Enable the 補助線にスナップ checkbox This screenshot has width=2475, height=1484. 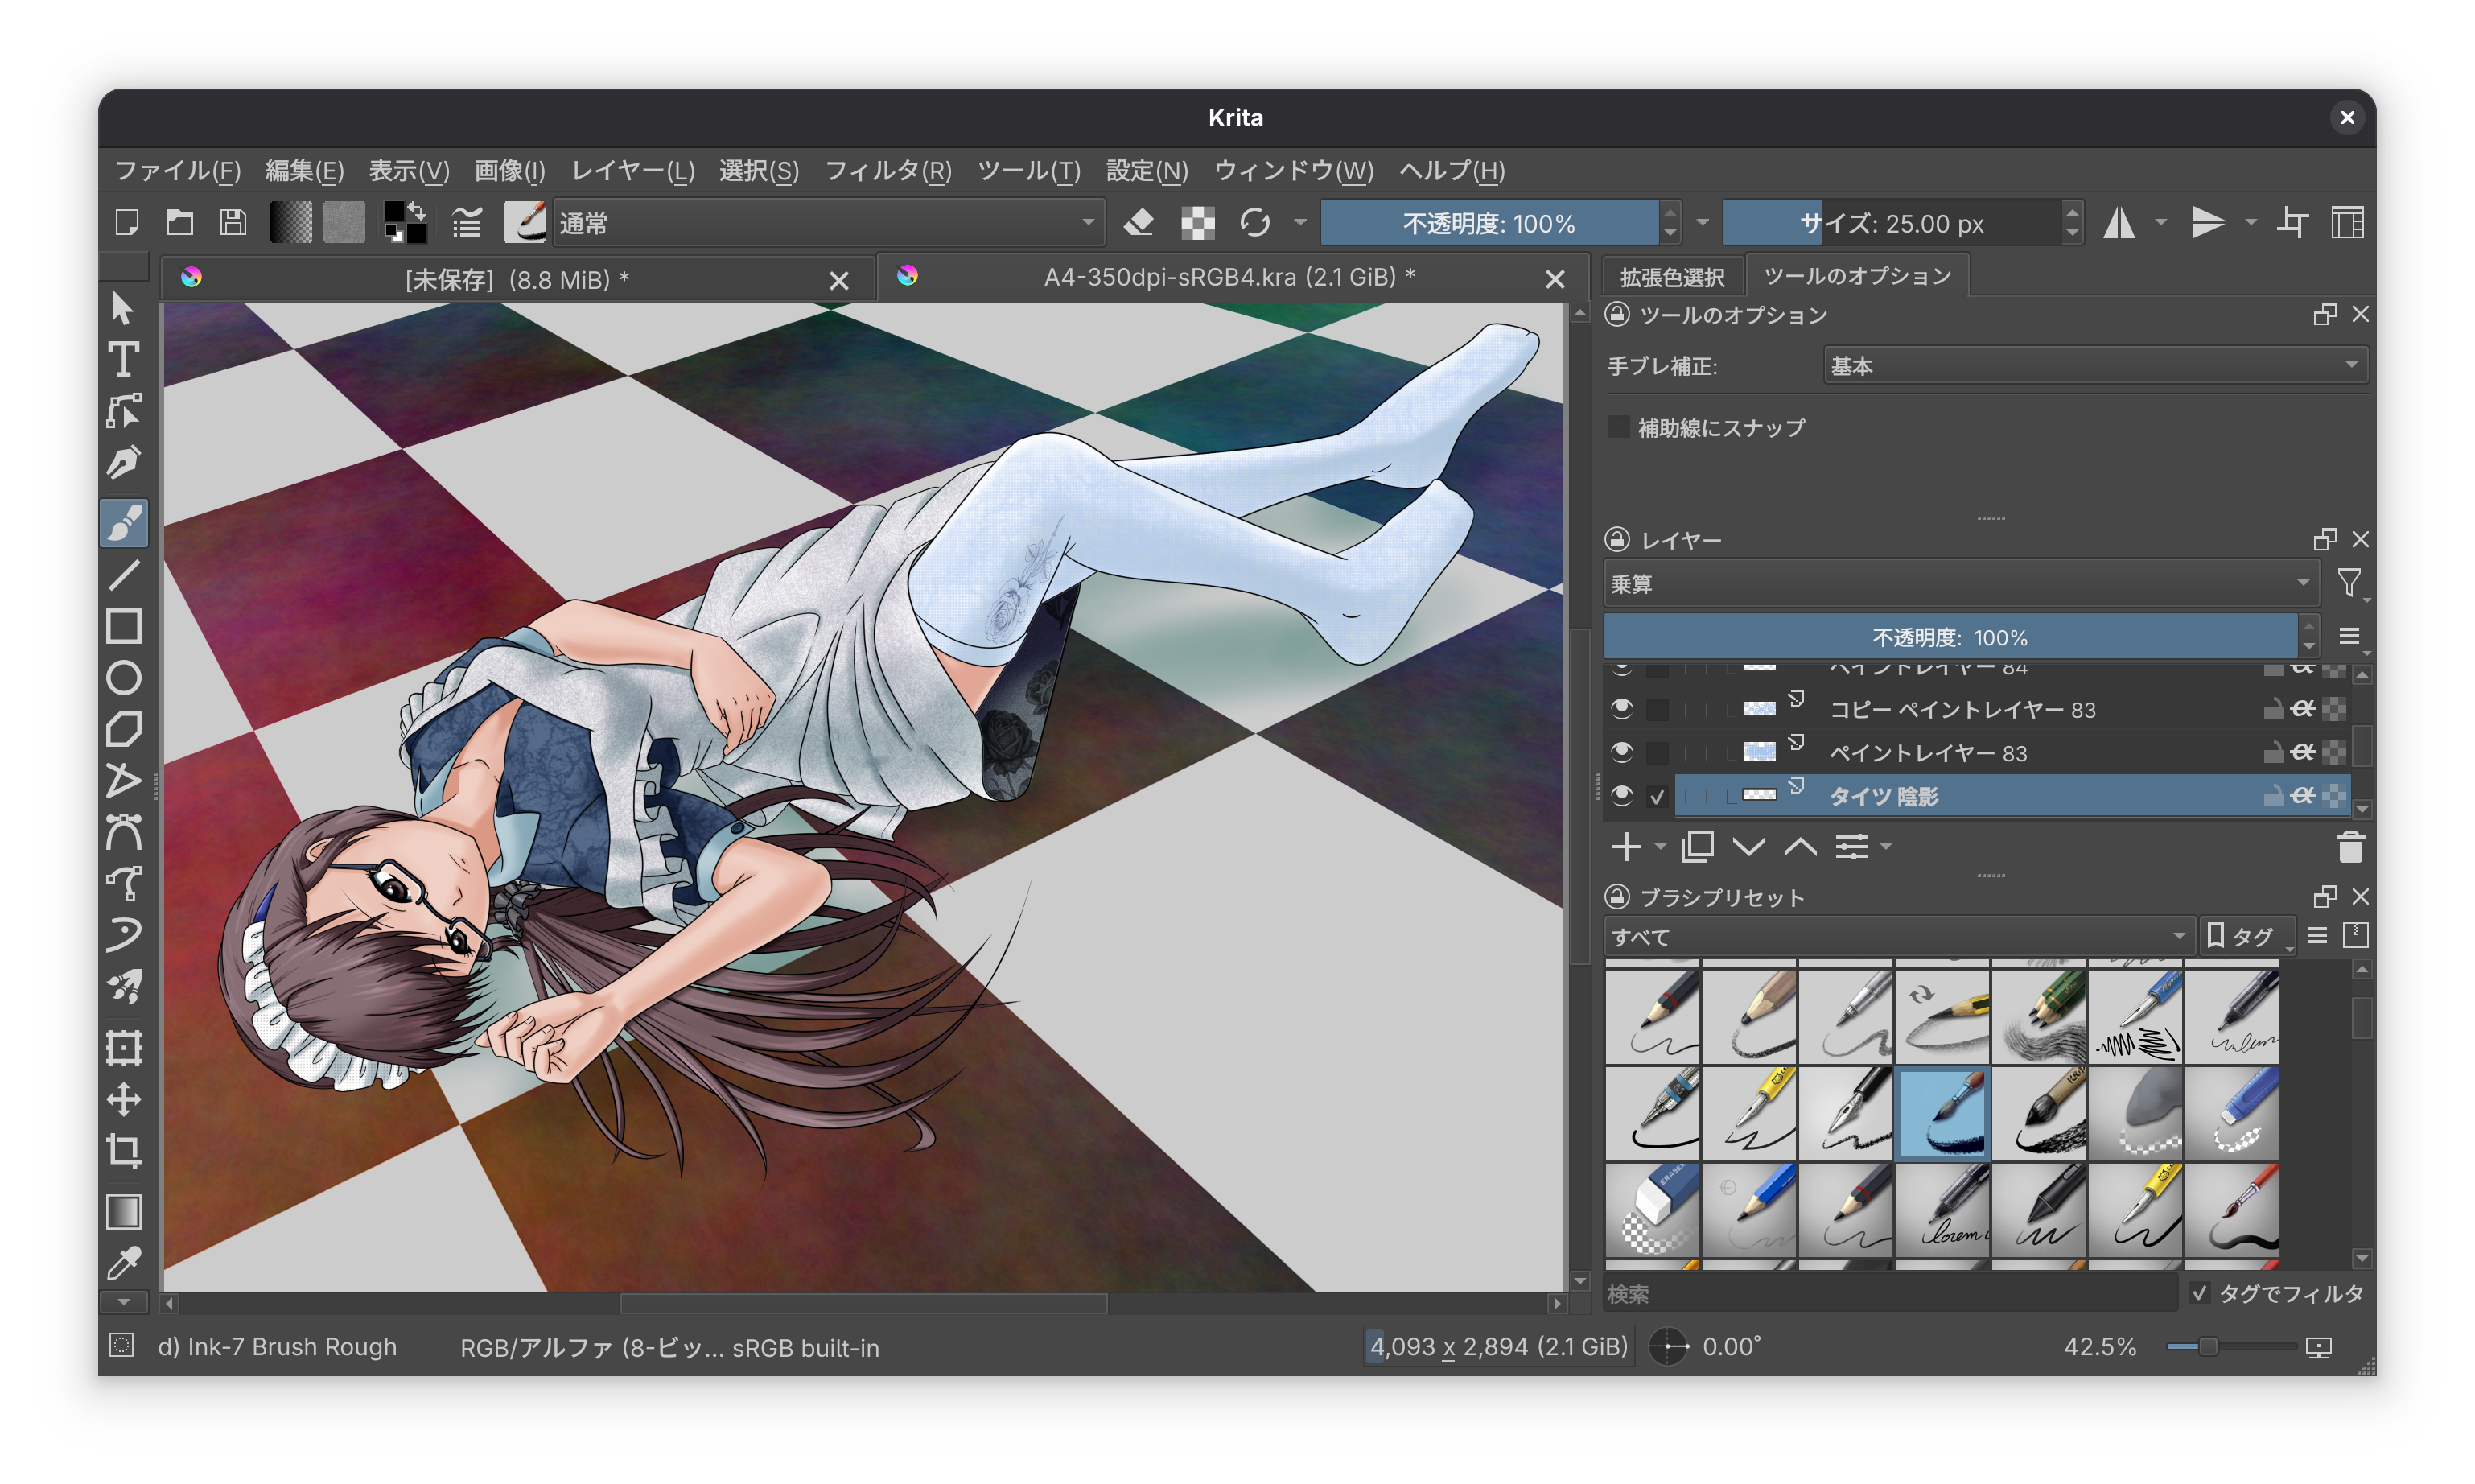pos(1618,427)
